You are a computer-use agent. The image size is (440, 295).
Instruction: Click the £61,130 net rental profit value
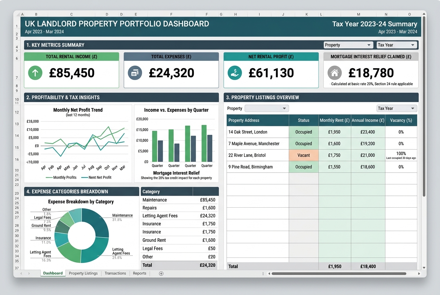pos(271,73)
